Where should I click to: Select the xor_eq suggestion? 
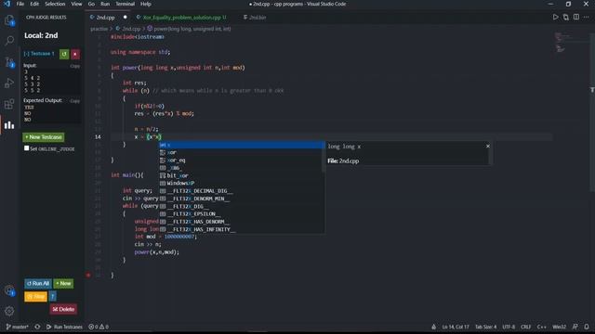242,161
